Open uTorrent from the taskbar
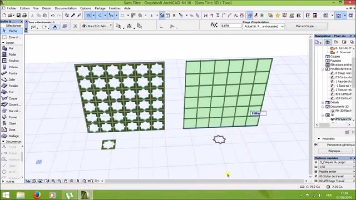356x200 pixels. [x=69, y=195]
